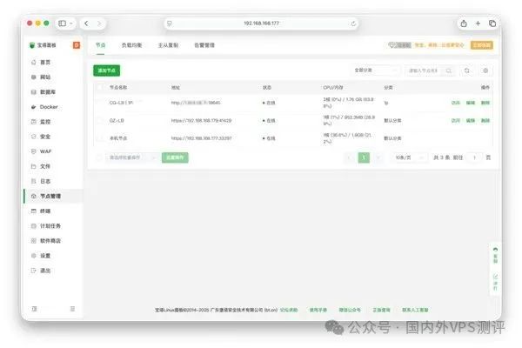Click the green 添加节点 button

click(106, 70)
